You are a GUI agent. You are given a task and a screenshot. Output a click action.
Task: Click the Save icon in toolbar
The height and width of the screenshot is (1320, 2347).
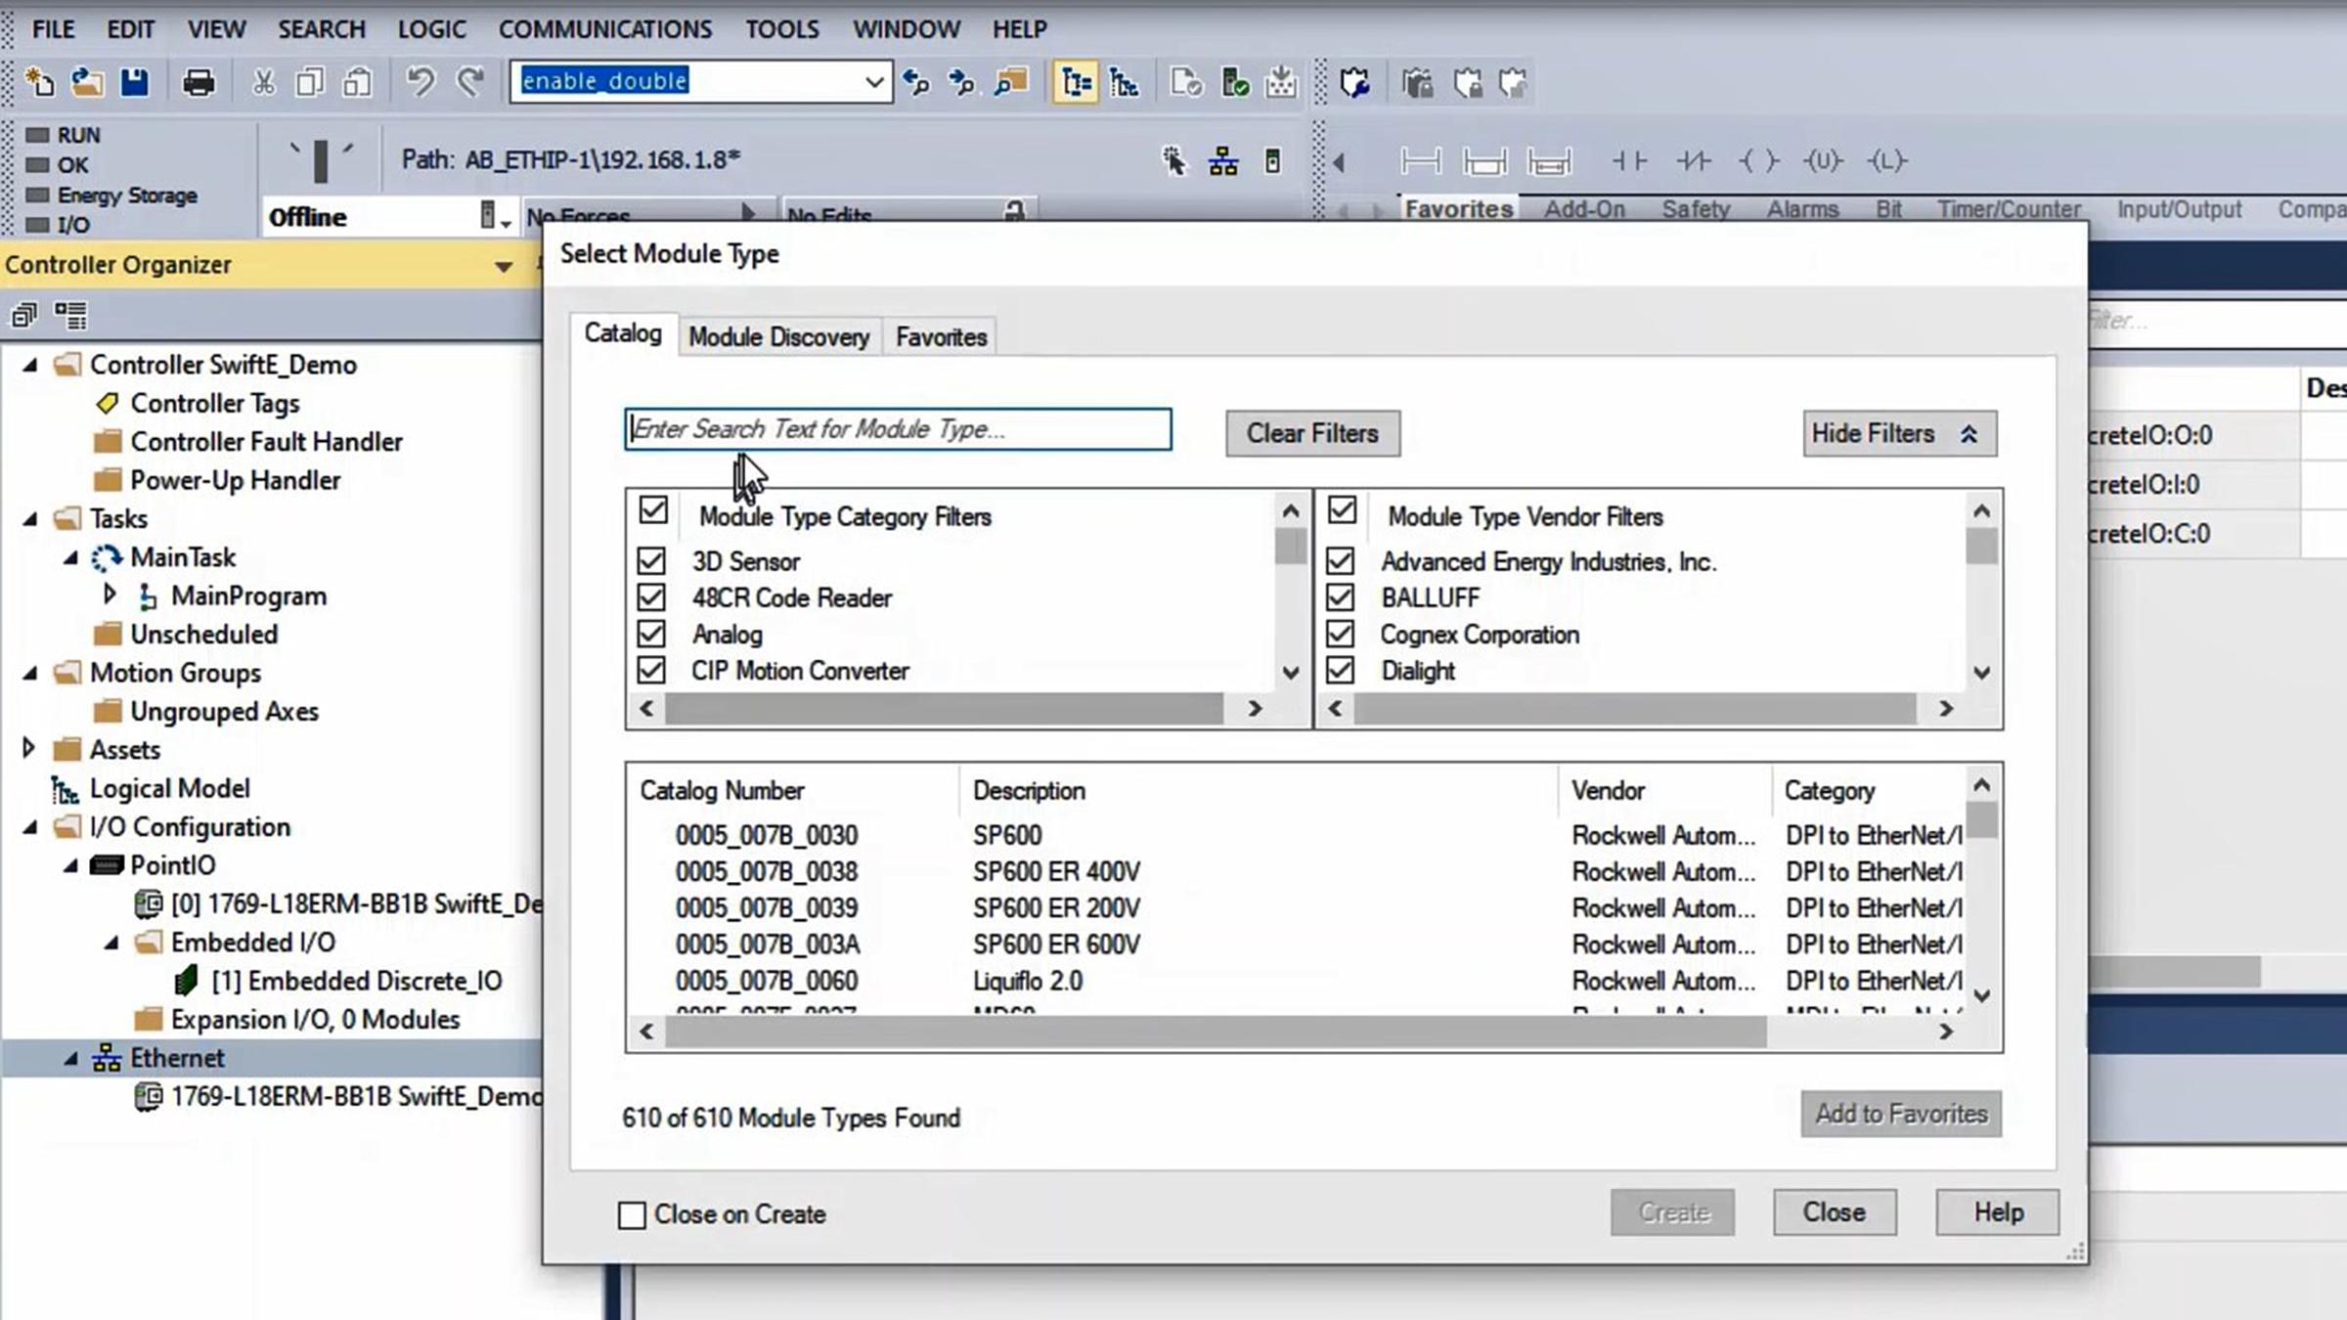(135, 82)
